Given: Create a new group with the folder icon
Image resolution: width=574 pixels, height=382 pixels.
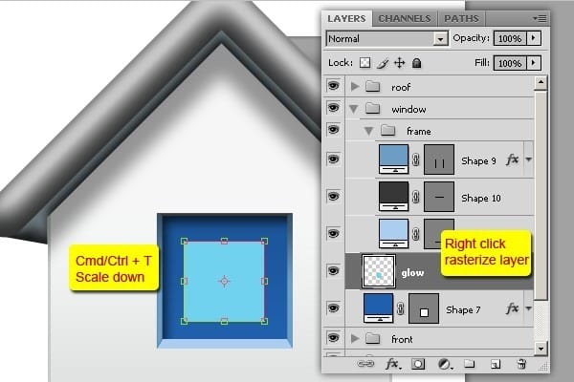Looking at the screenshot, I should tap(470, 364).
